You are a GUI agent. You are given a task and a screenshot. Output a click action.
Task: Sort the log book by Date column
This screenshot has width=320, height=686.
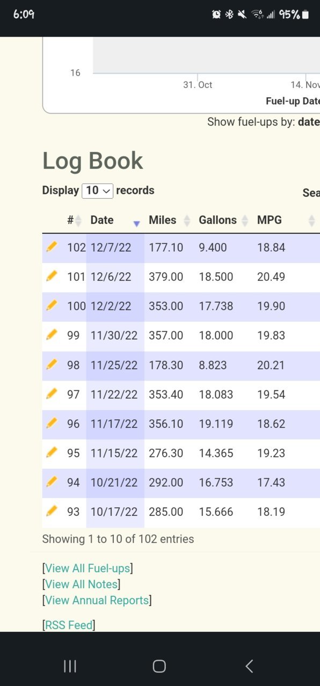(115, 220)
